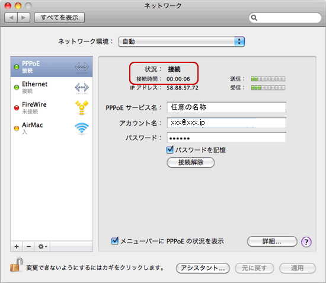The image size is (326, 283).
Task: Select AirMac in the service list
Action: 52,128
